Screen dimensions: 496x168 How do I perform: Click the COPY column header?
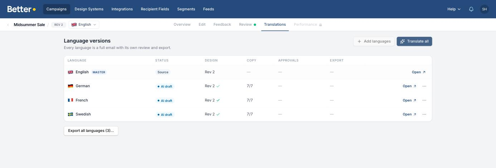(252, 60)
